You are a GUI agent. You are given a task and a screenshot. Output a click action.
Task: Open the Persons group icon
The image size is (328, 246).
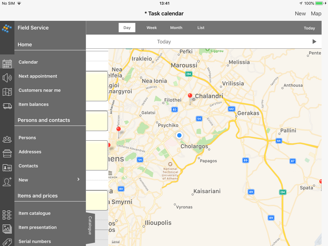(7, 139)
